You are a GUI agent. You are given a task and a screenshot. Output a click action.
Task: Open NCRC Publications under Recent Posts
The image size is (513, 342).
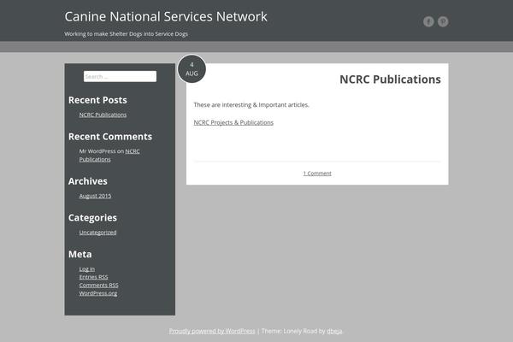(103, 115)
